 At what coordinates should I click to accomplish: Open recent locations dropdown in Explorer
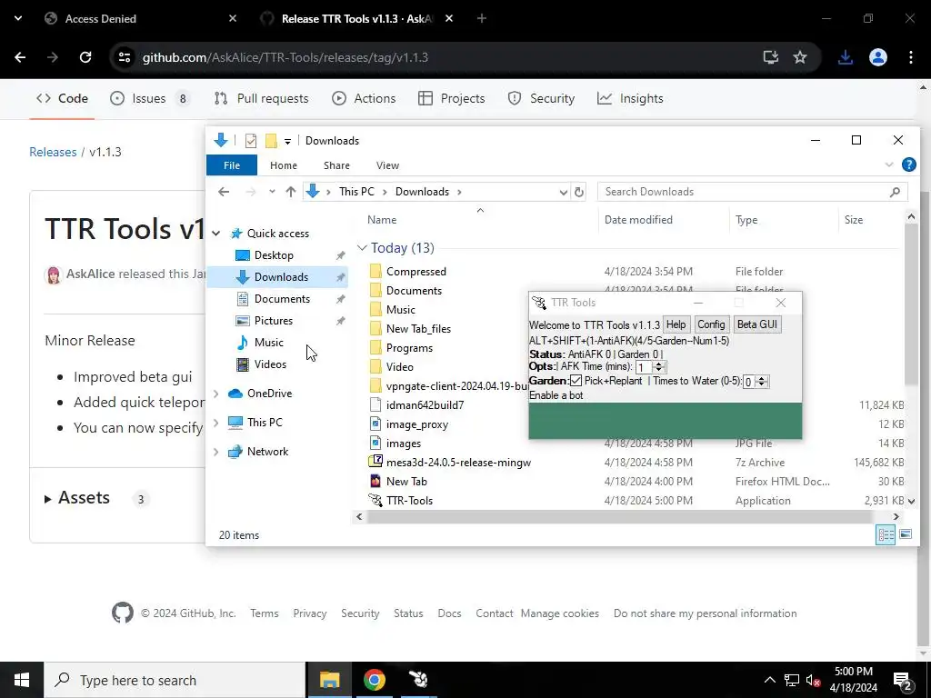(x=272, y=192)
